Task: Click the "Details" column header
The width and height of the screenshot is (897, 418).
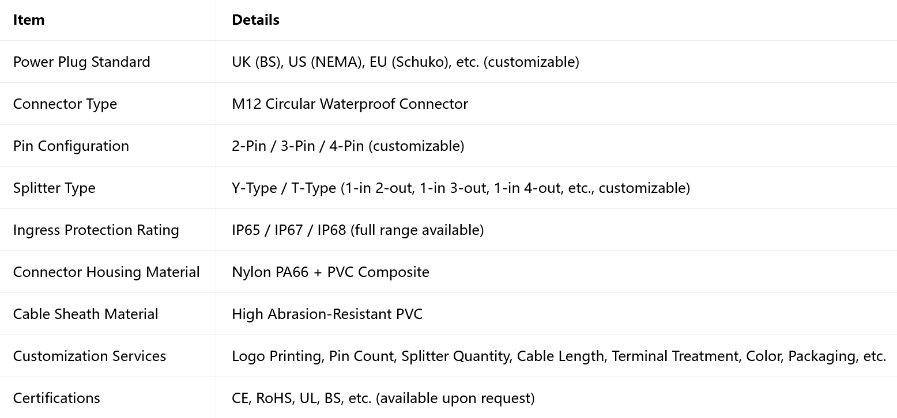Action: click(255, 20)
